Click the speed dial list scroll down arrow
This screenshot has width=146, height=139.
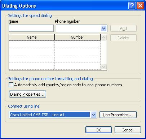tap(103, 67)
